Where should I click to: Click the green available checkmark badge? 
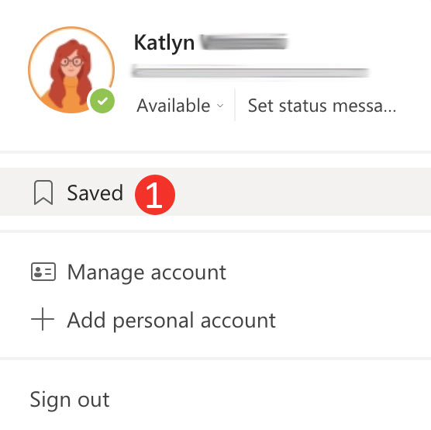[102, 101]
